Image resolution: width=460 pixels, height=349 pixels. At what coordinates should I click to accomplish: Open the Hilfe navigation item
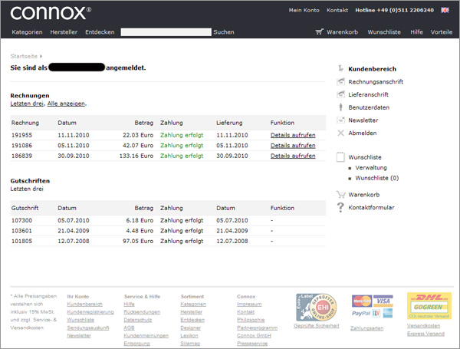pyautogui.click(x=416, y=32)
